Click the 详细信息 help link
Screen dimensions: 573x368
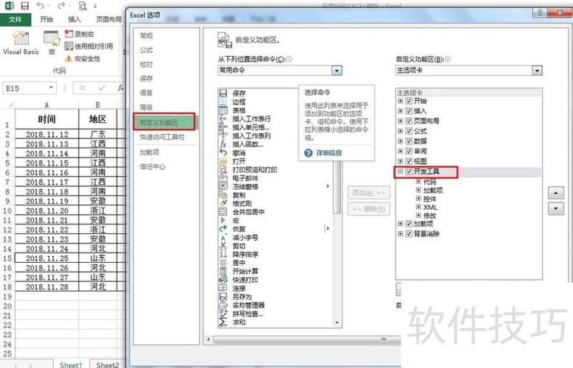[328, 152]
